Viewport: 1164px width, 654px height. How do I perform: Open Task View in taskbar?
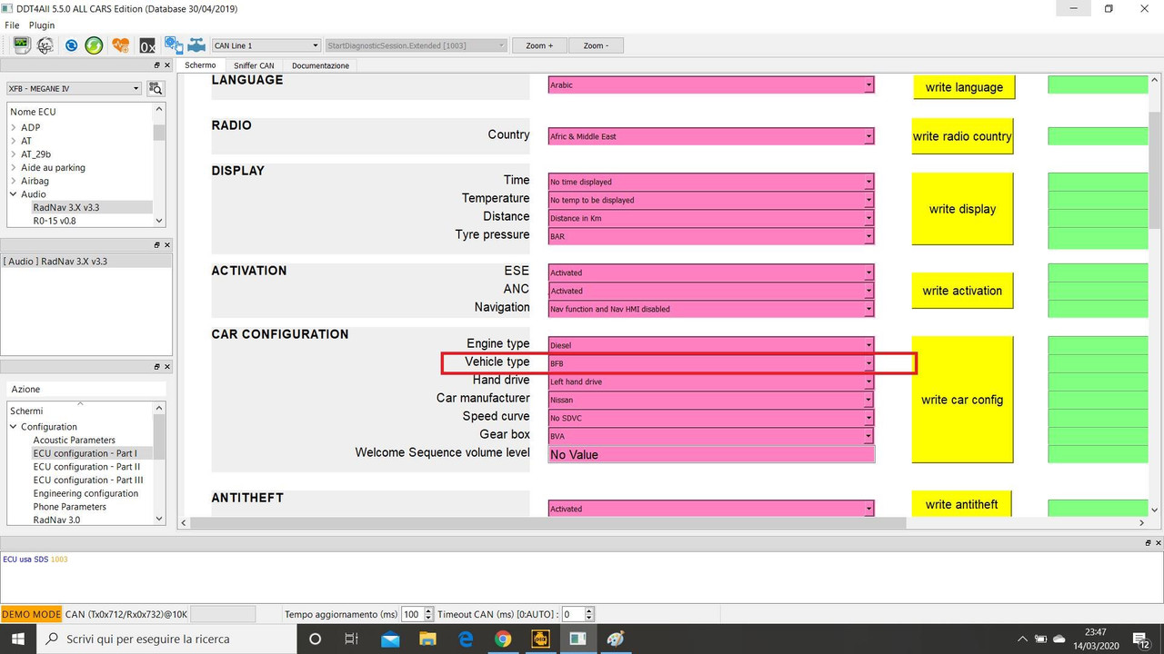coord(352,639)
